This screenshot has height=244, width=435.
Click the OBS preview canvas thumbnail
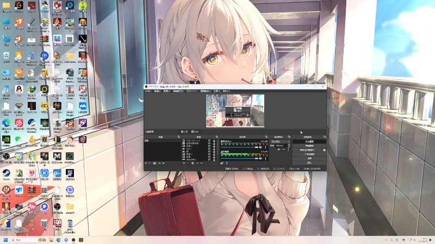(235, 111)
